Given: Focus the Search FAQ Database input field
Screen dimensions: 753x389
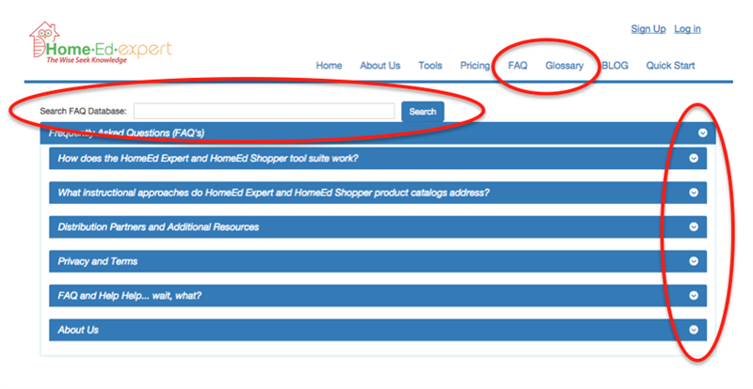Looking at the screenshot, I should tap(264, 111).
